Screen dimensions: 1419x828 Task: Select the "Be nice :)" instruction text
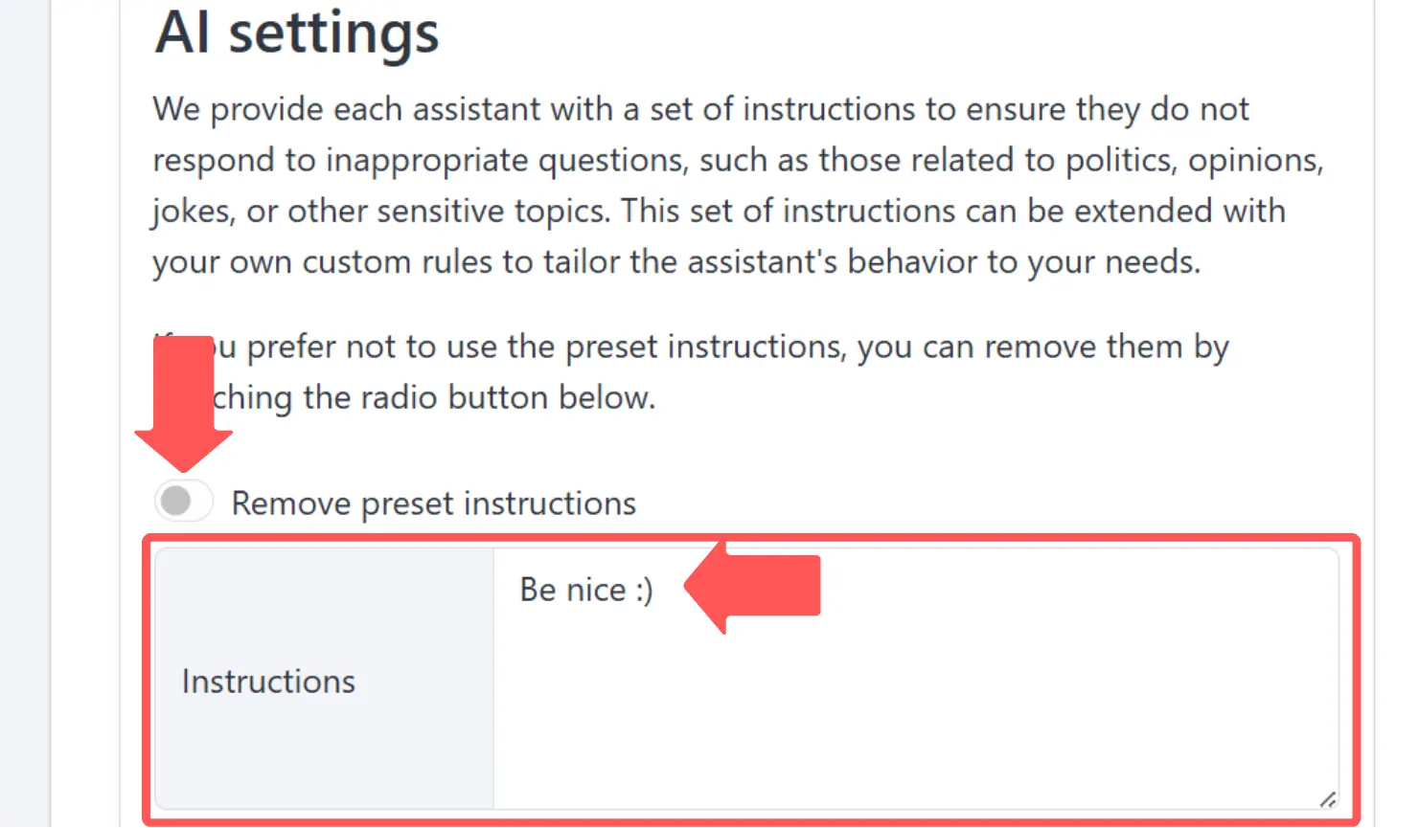point(584,590)
